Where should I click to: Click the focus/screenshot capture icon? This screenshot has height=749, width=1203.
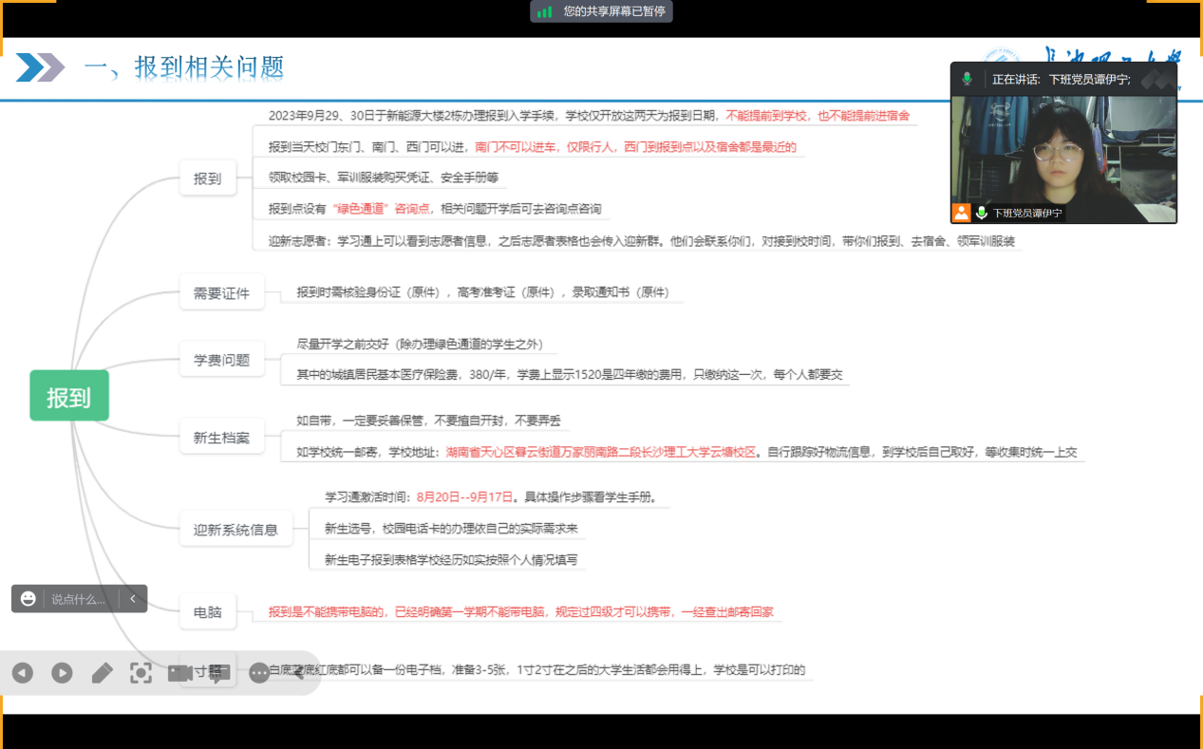[141, 673]
